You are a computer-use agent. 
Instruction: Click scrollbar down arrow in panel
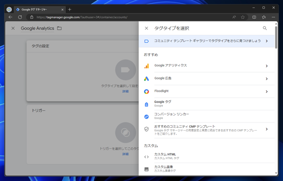point(276,173)
